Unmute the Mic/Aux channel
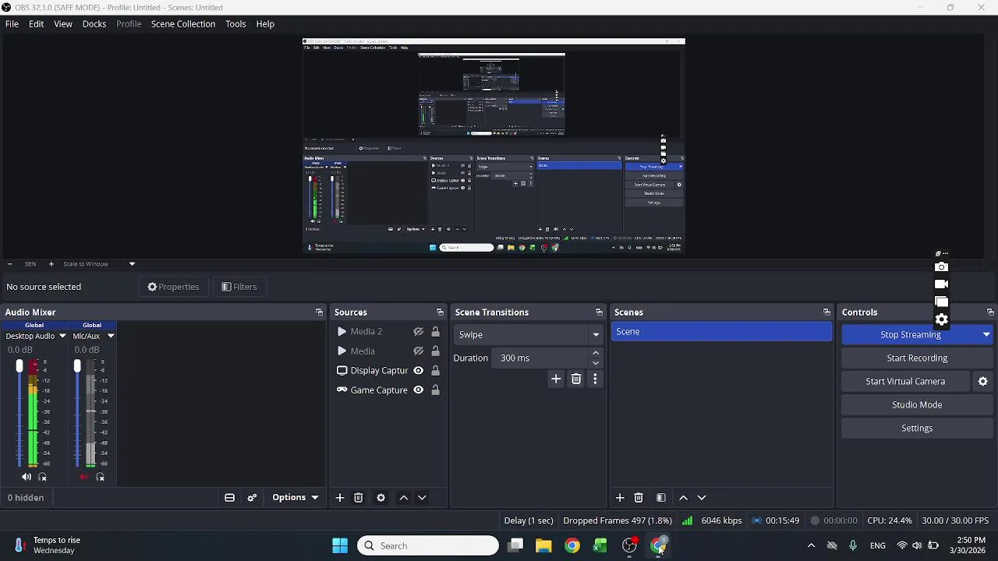Screen dimensions: 998x561 [84, 477]
